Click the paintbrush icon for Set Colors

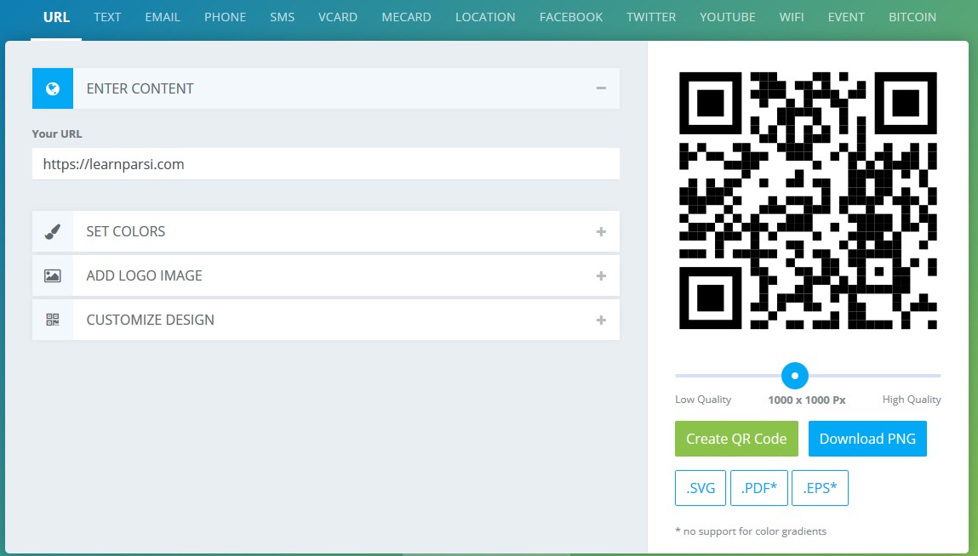point(53,231)
